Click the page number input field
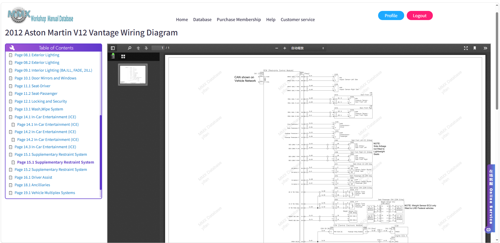The width and height of the screenshot is (500, 243). [x=158, y=48]
